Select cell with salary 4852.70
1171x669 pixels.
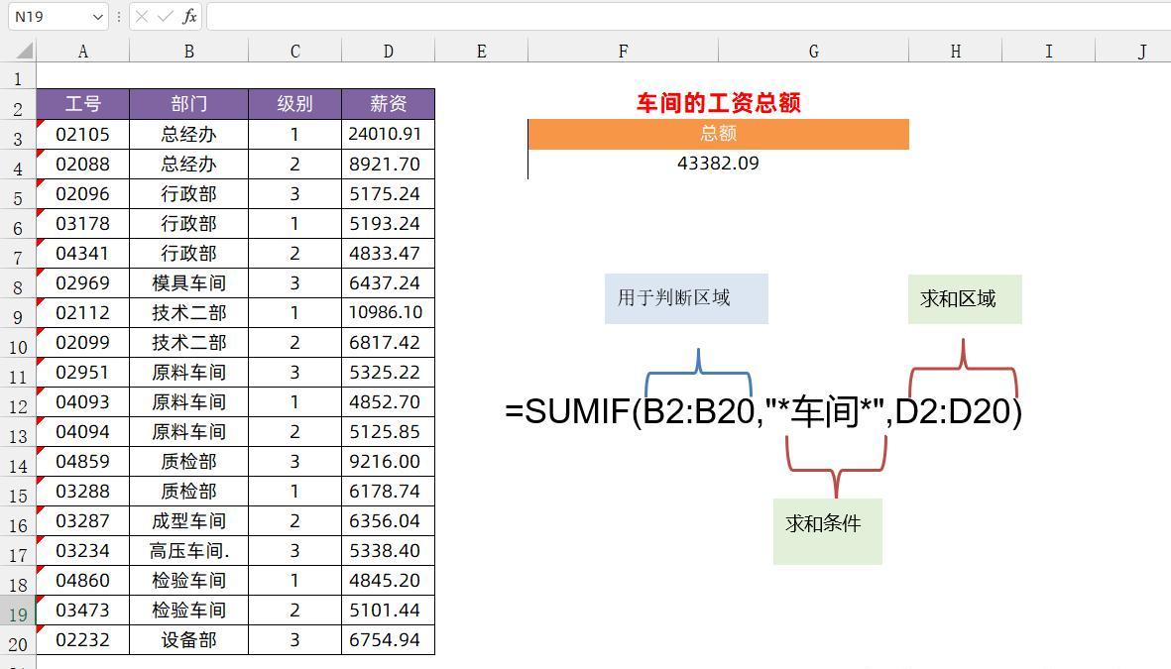coord(389,402)
